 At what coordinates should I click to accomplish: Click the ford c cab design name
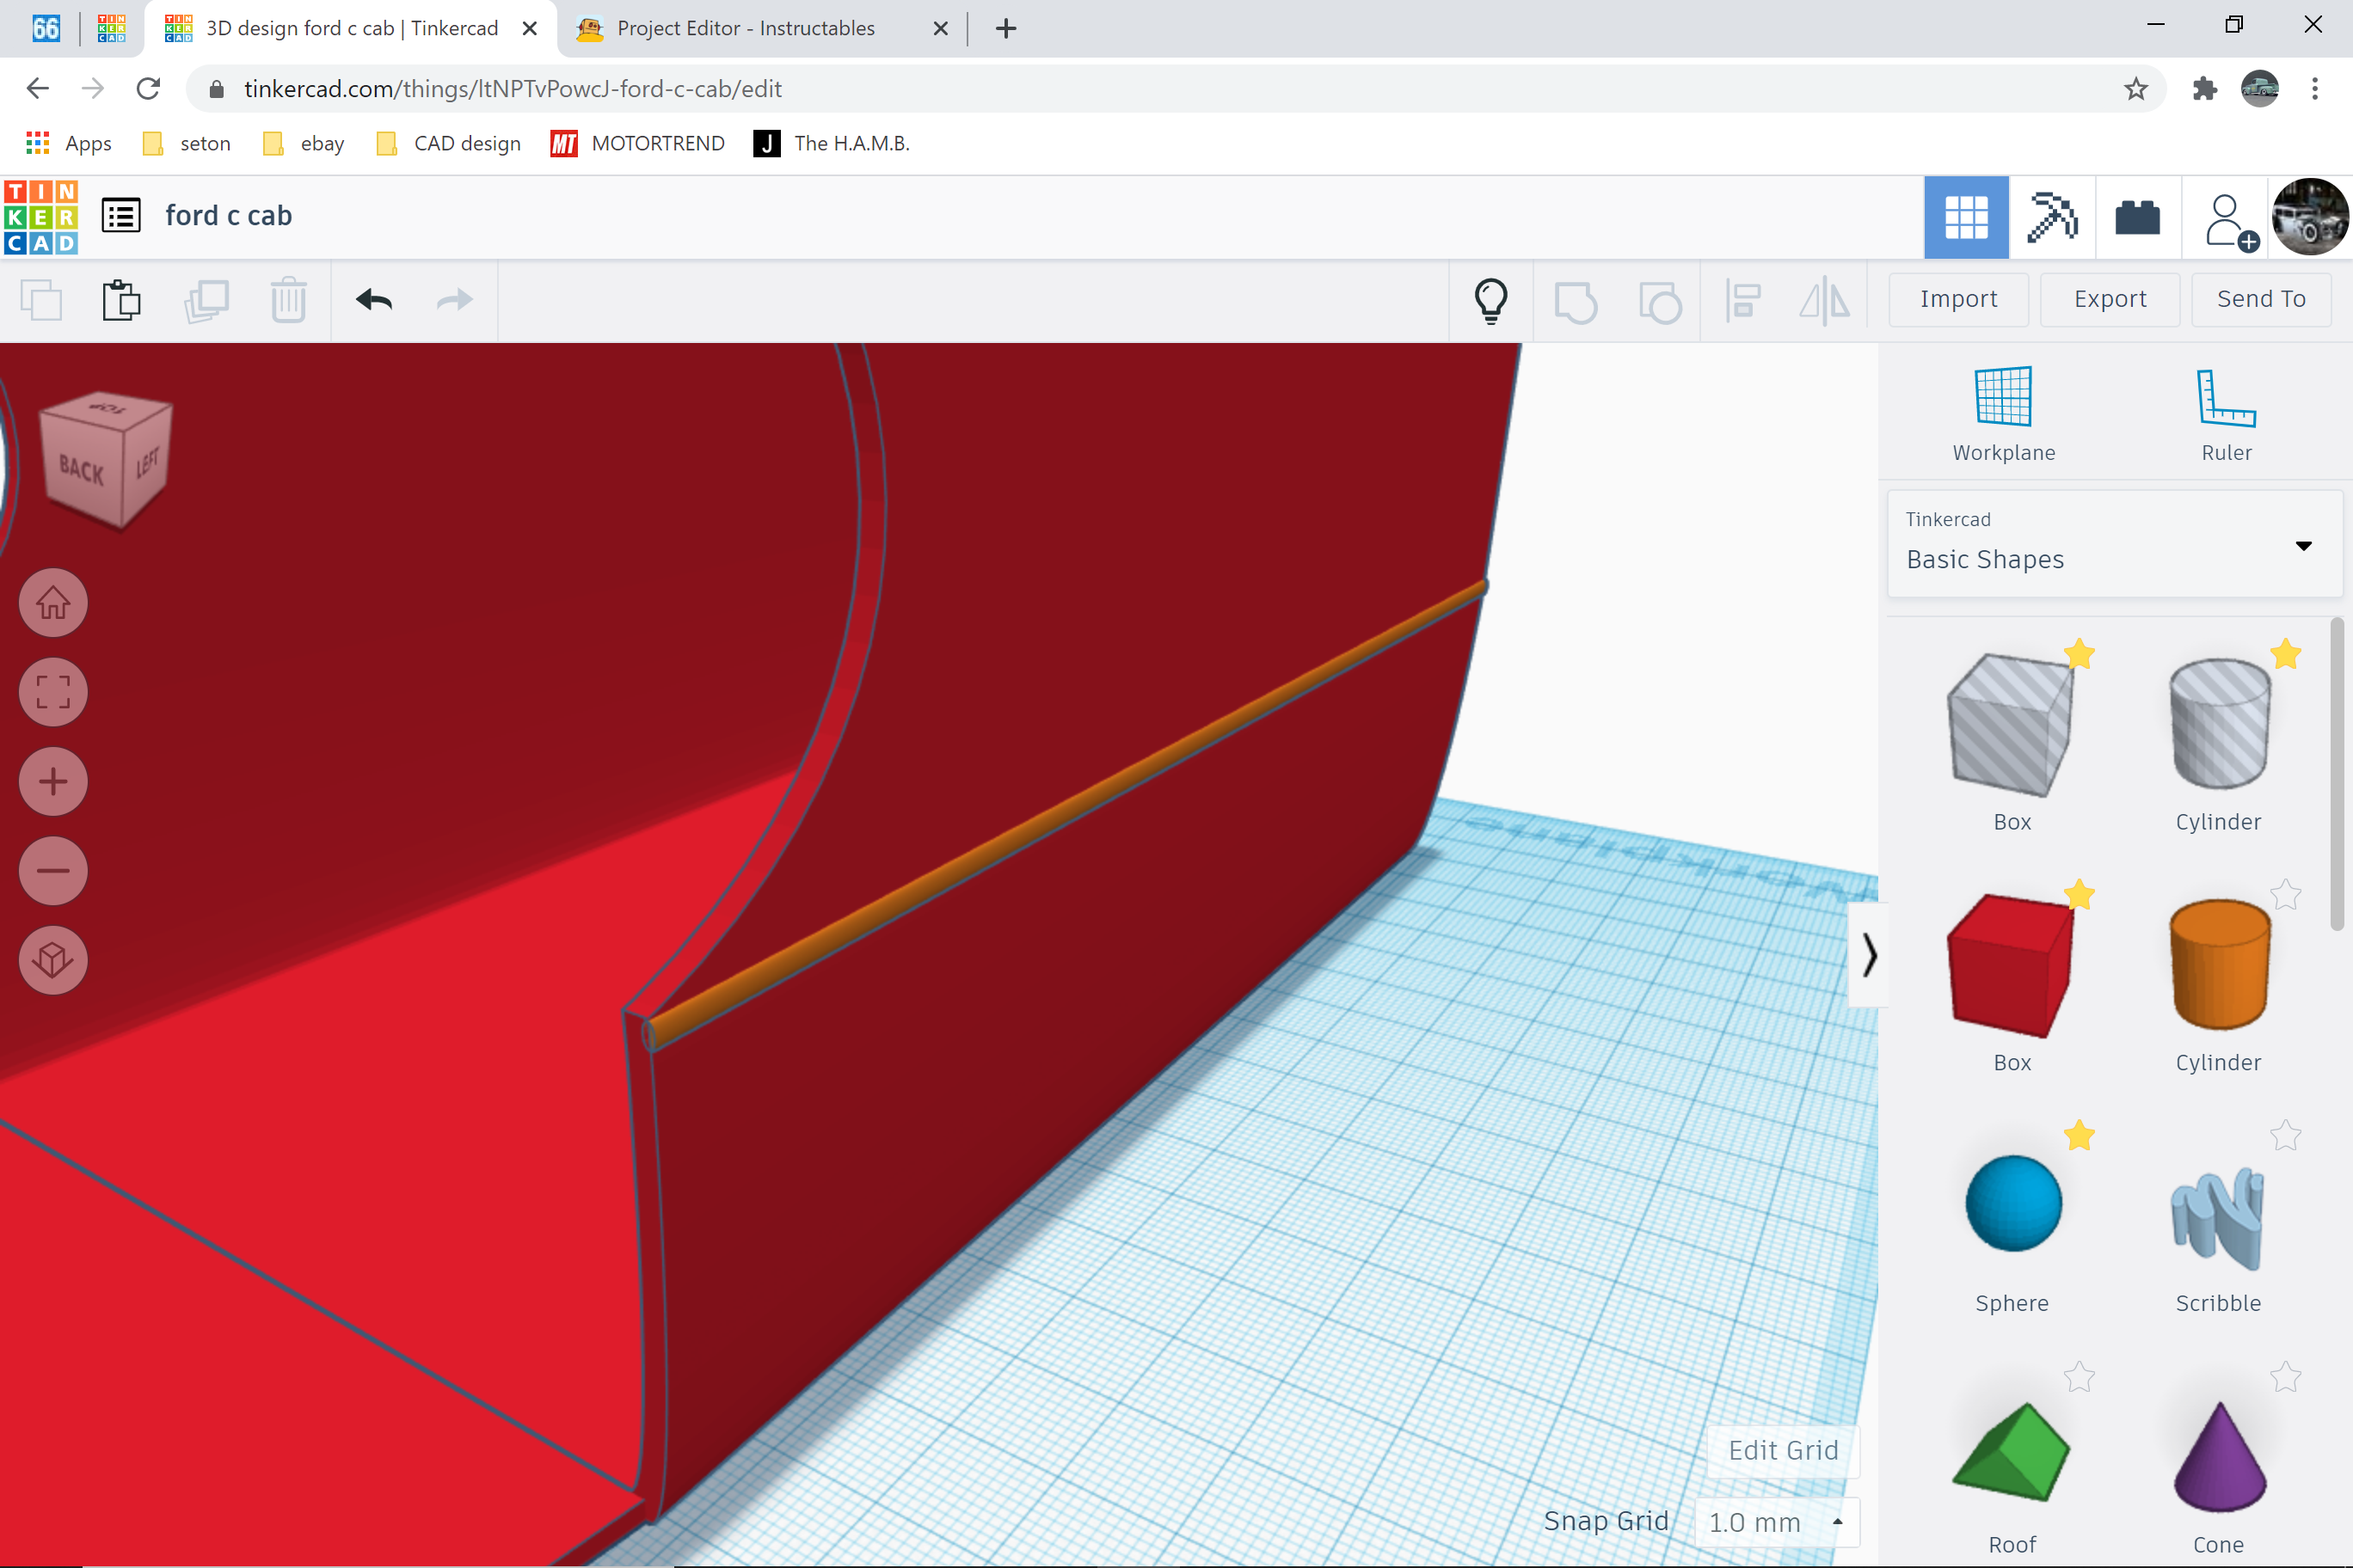(229, 216)
